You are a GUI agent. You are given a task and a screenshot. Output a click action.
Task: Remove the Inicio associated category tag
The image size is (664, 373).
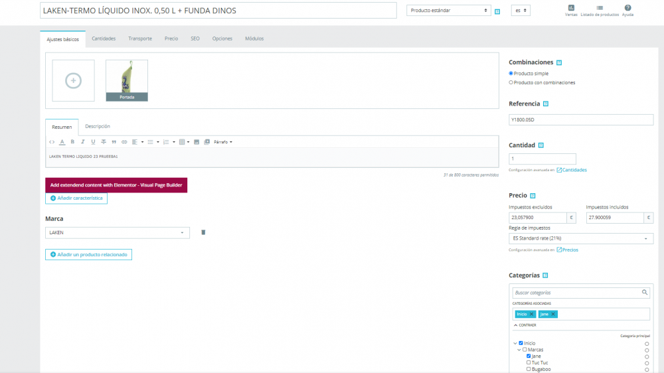click(x=531, y=314)
